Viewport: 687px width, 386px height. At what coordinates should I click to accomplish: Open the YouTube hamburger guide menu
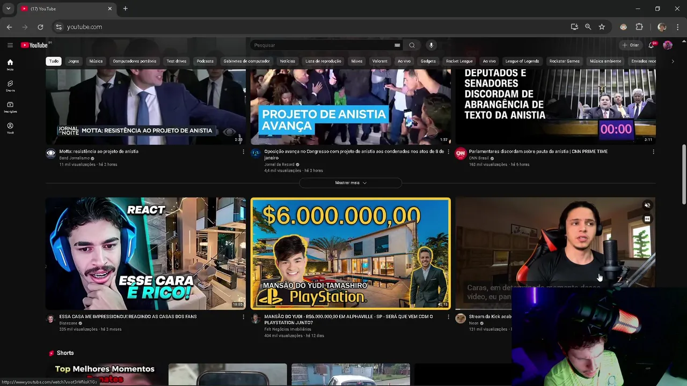tap(10, 45)
